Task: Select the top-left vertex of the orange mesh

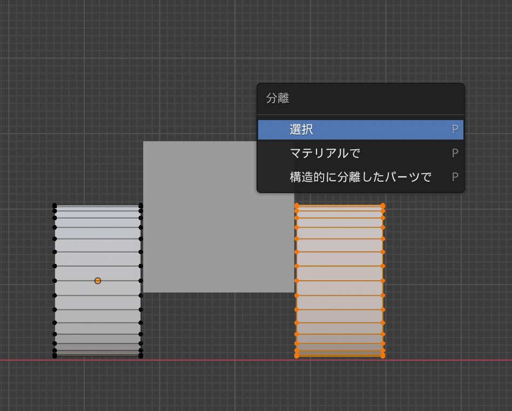Action: 297,205
